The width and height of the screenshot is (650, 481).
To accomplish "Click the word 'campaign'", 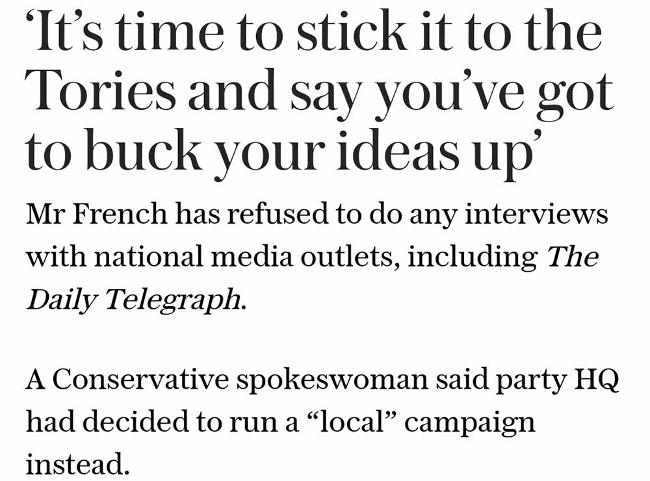I will [x=470, y=422].
